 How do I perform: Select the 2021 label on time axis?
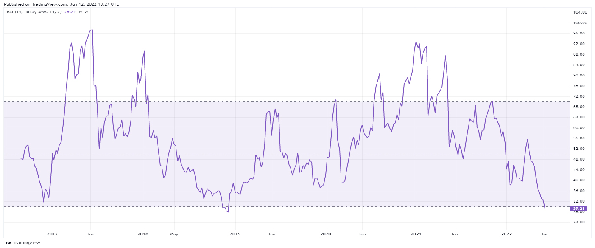click(x=416, y=234)
